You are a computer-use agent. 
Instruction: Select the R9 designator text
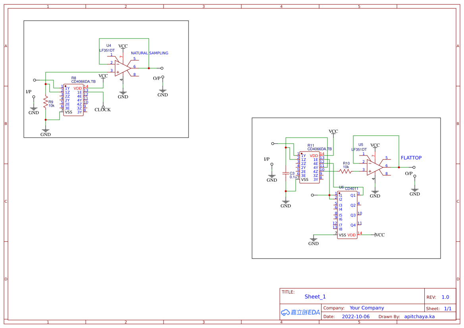pyautogui.click(x=51, y=102)
